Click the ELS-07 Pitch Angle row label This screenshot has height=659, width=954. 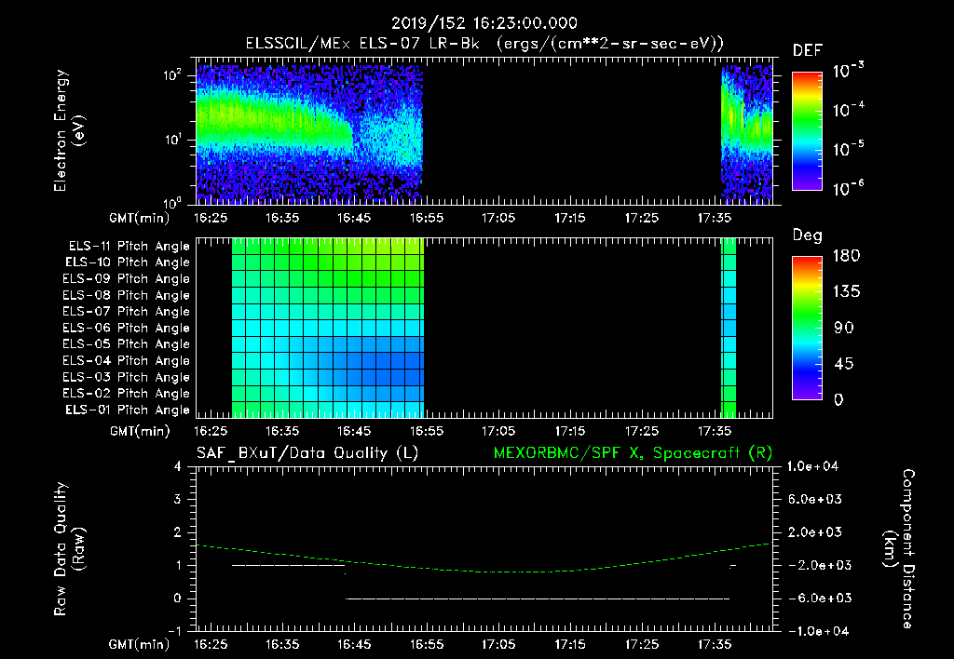[x=126, y=311]
